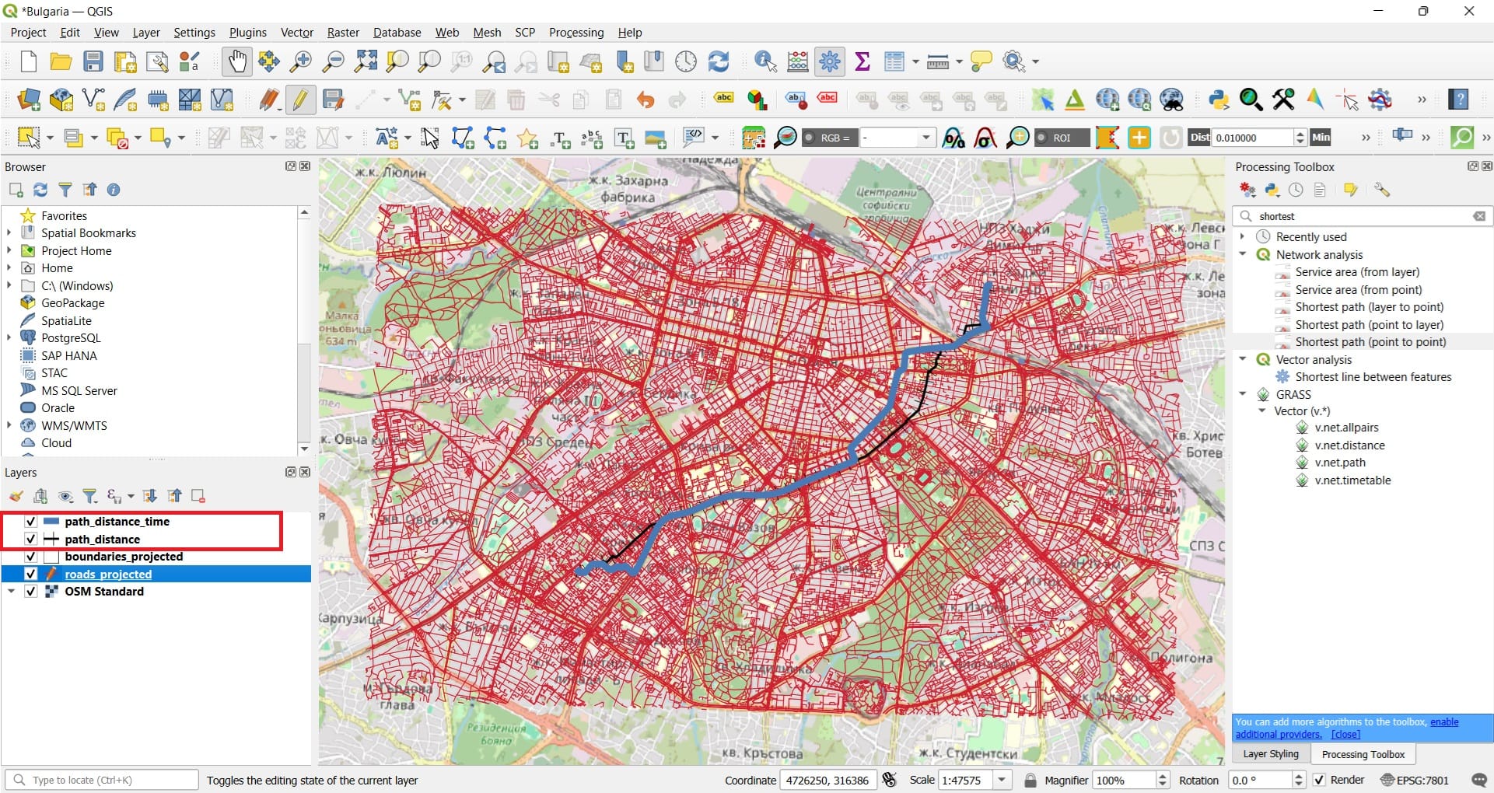Open the Temporal Controller clock icon

tap(686, 61)
